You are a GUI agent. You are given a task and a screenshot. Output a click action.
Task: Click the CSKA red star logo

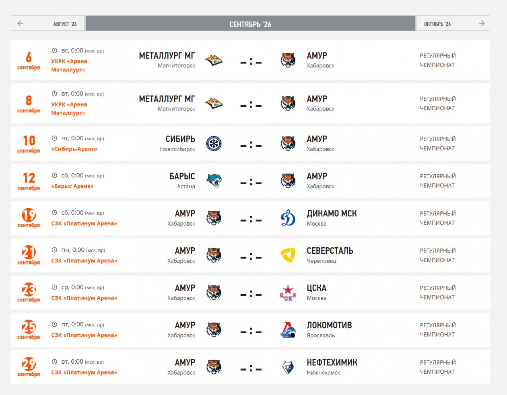tap(288, 293)
